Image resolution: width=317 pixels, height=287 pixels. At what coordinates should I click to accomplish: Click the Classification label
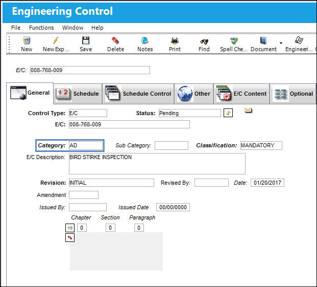point(216,145)
